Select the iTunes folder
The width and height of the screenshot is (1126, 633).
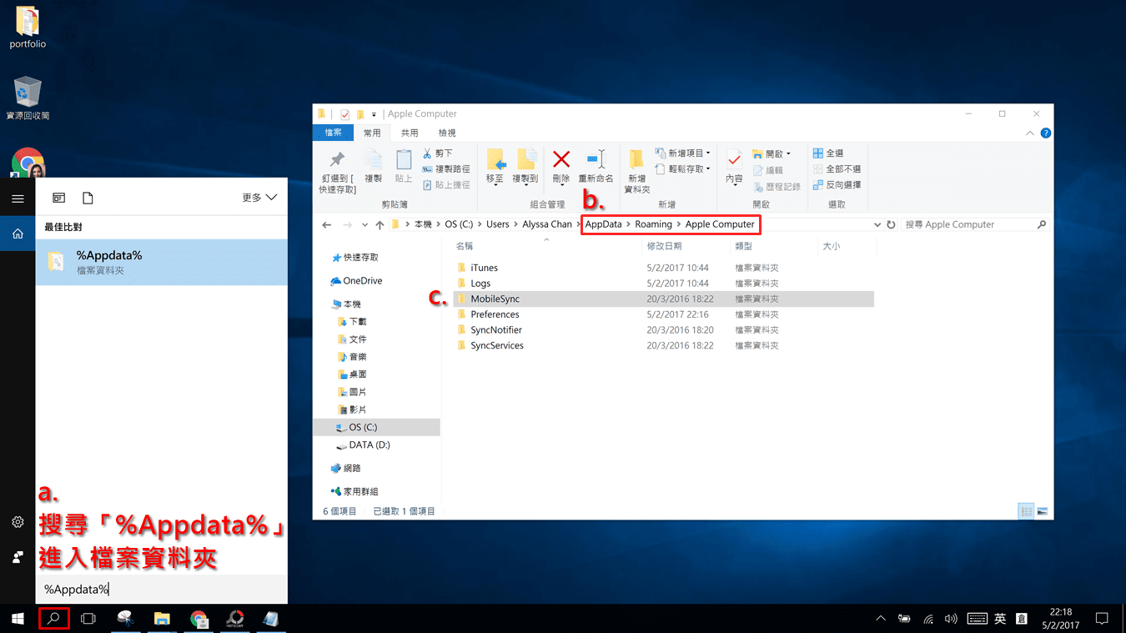[x=484, y=268]
